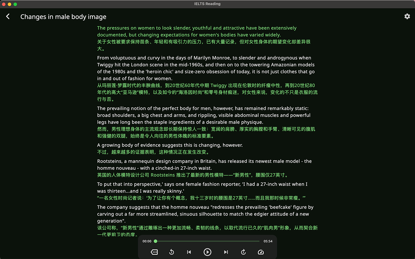Click the 'Changes in male body image' title

point(63,17)
